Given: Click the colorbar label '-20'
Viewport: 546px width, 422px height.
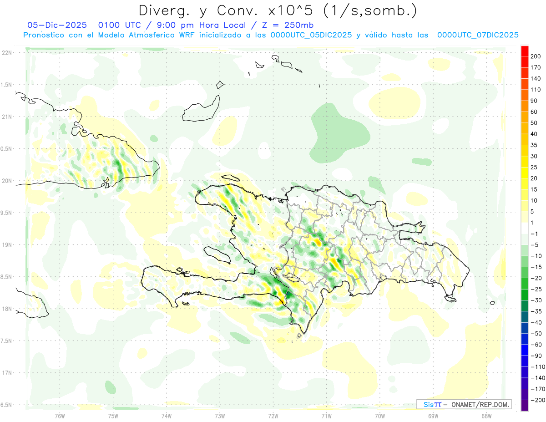Looking at the screenshot, I should pyautogui.click(x=536, y=278).
